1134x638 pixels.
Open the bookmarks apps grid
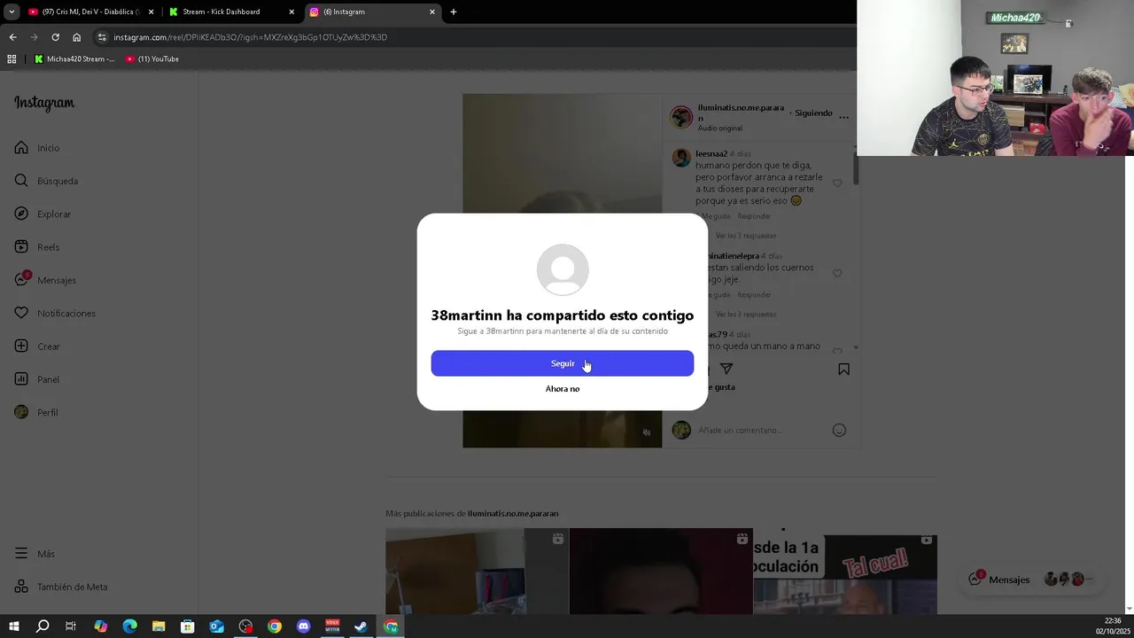point(12,59)
